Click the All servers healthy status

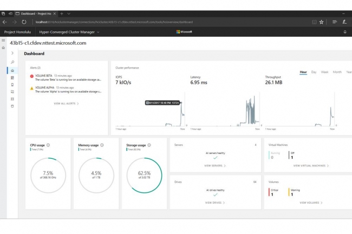[x=216, y=156]
